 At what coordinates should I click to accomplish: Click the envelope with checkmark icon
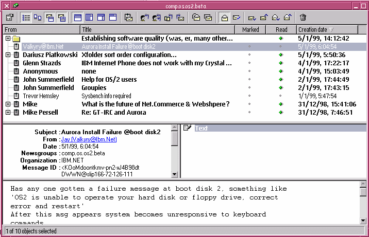pos(236,17)
